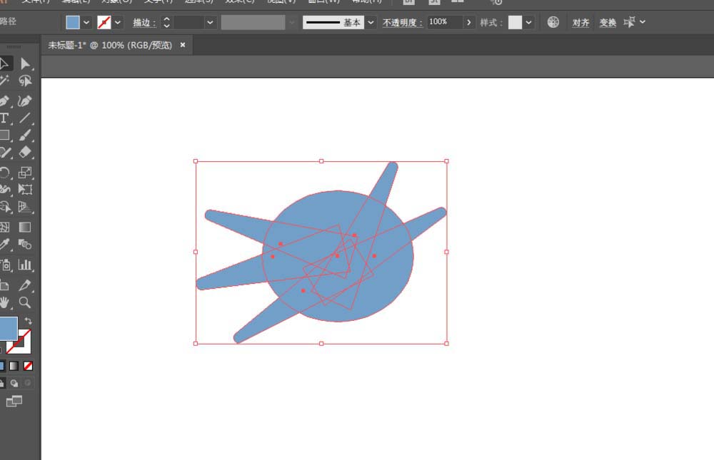The height and width of the screenshot is (460, 714).
Task: Open the 描边 stroke panel link
Action: (144, 22)
